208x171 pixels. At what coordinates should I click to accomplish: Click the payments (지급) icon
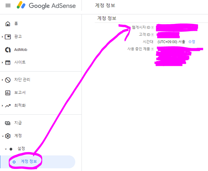pyautogui.click(x=8, y=123)
